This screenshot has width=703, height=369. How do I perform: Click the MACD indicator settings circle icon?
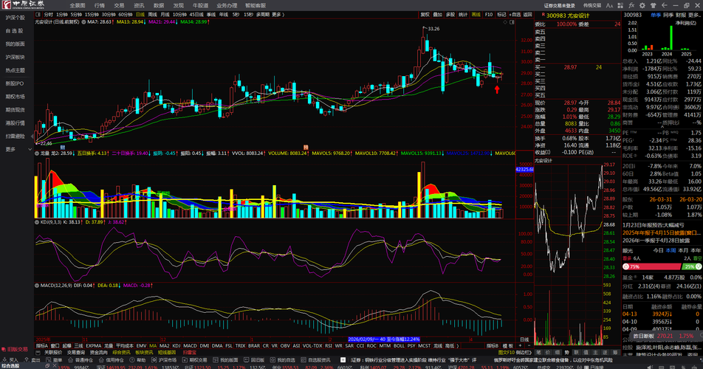[x=37, y=285]
